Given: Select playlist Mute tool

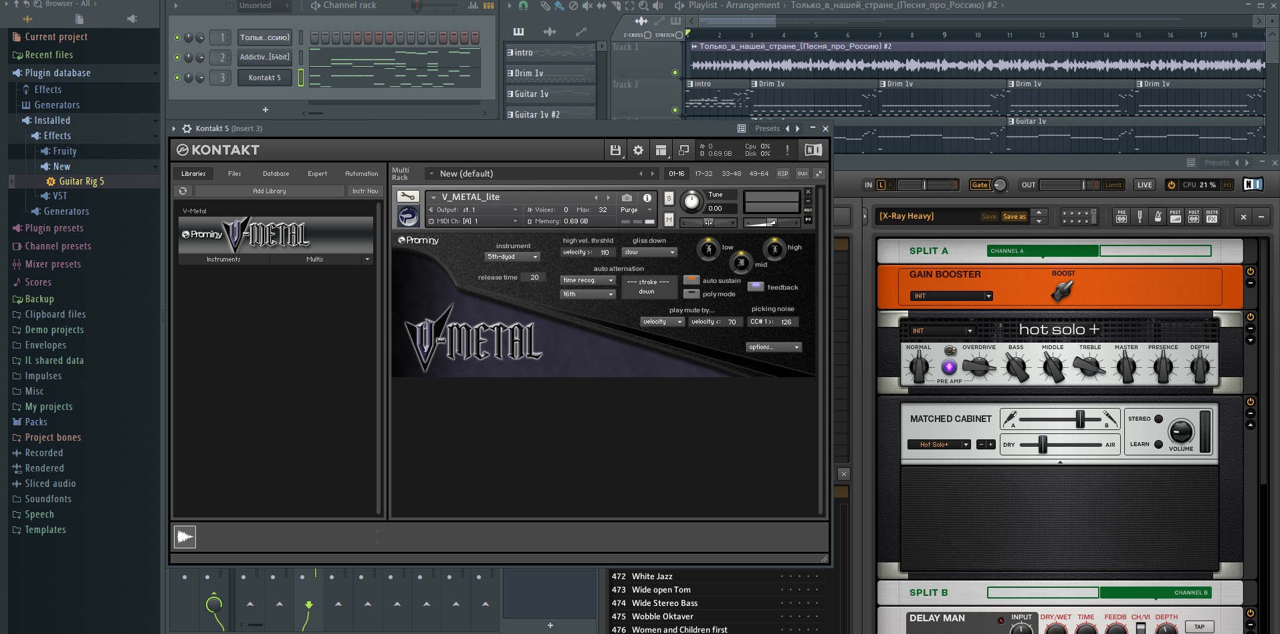Looking at the screenshot, I should tap(587, 6).
